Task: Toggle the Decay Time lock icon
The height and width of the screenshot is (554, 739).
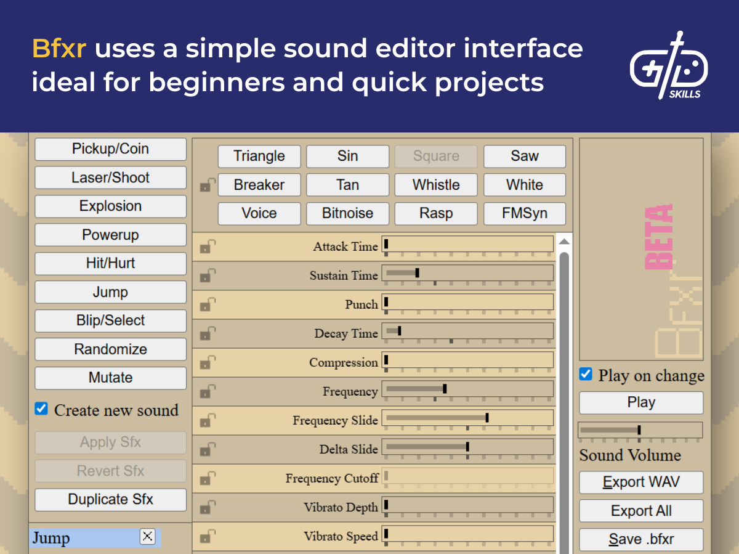Action: click(x=207, y=333)
